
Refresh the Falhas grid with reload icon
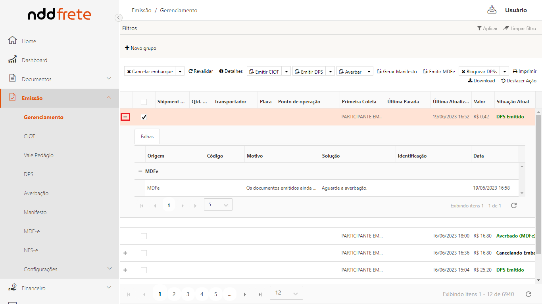513,205
